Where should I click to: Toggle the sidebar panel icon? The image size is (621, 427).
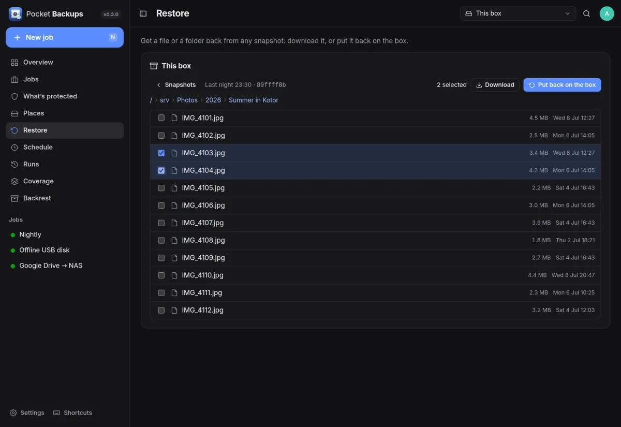[x=143, y=13]
